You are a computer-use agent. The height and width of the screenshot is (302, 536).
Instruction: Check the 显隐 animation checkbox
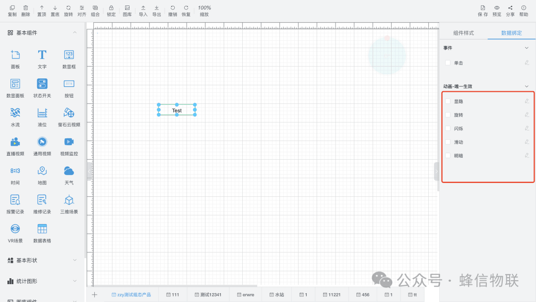coord(448,101)
